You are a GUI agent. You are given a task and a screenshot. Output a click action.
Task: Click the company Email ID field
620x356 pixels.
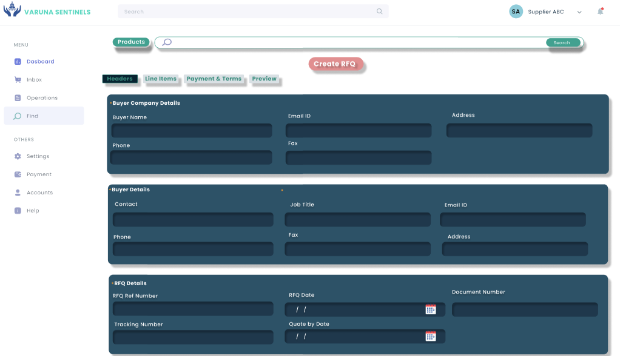pyautogui.click(x=359, y=130)
